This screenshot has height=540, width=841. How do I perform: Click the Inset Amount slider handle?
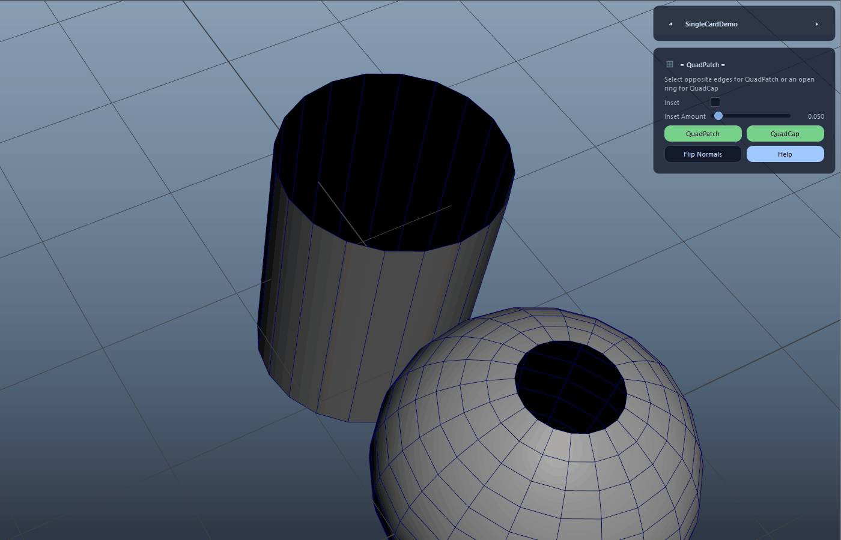[x=718, y=116]
